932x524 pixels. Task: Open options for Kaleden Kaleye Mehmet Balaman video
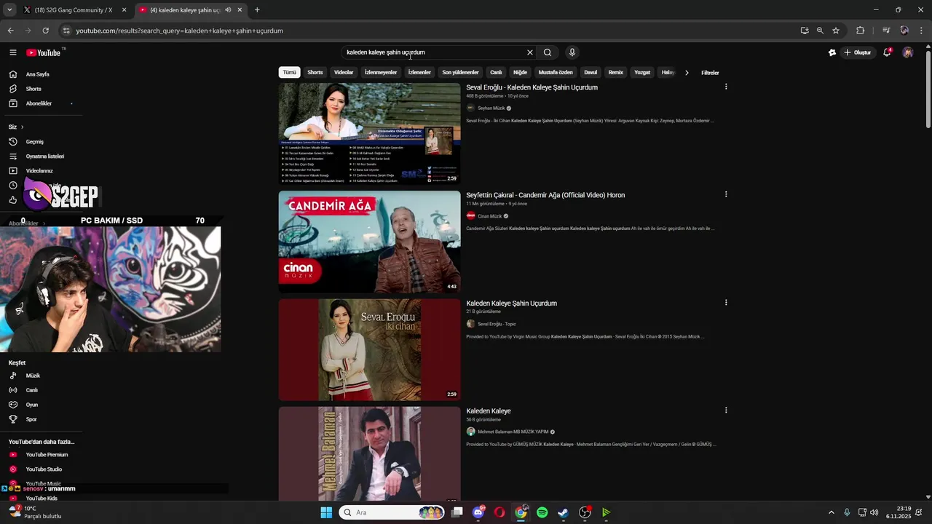point(725,410)
